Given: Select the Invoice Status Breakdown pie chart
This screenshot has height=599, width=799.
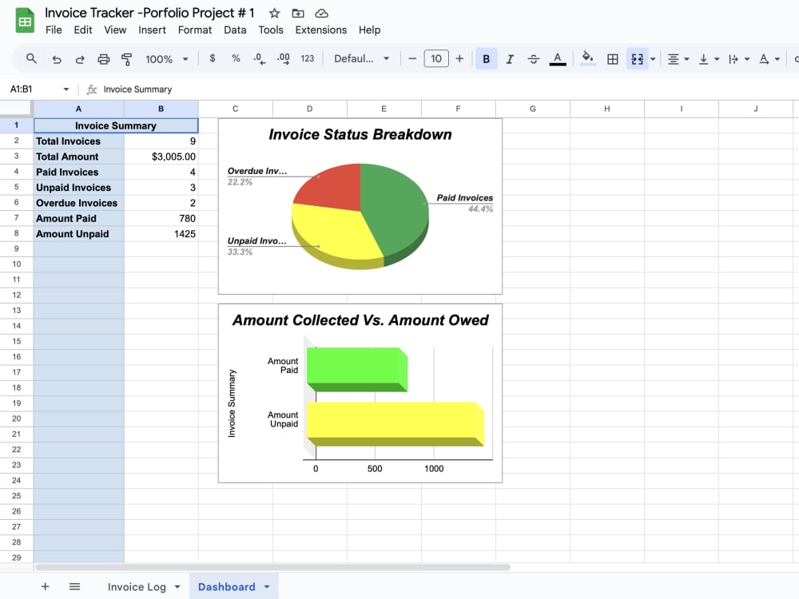Looking at the screenshot, I should [x=360, y=206].
